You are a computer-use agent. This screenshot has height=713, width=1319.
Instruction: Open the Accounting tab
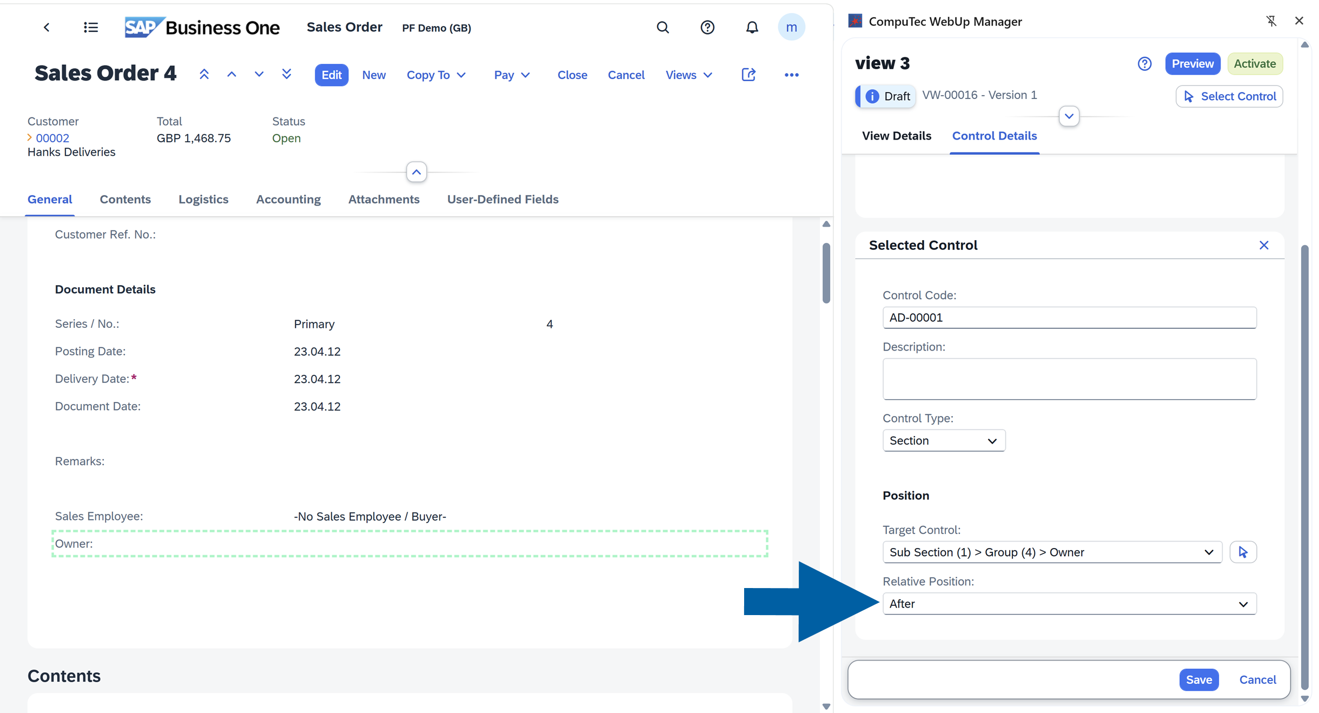(288, 200)
